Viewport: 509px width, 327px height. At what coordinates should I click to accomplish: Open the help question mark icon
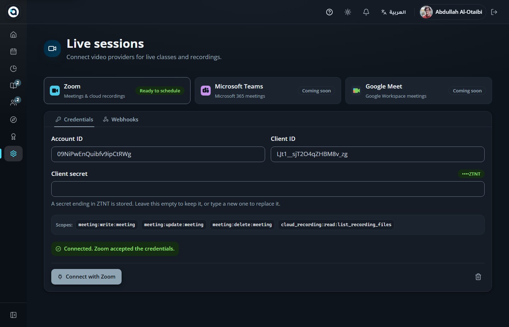click(329, 12)
